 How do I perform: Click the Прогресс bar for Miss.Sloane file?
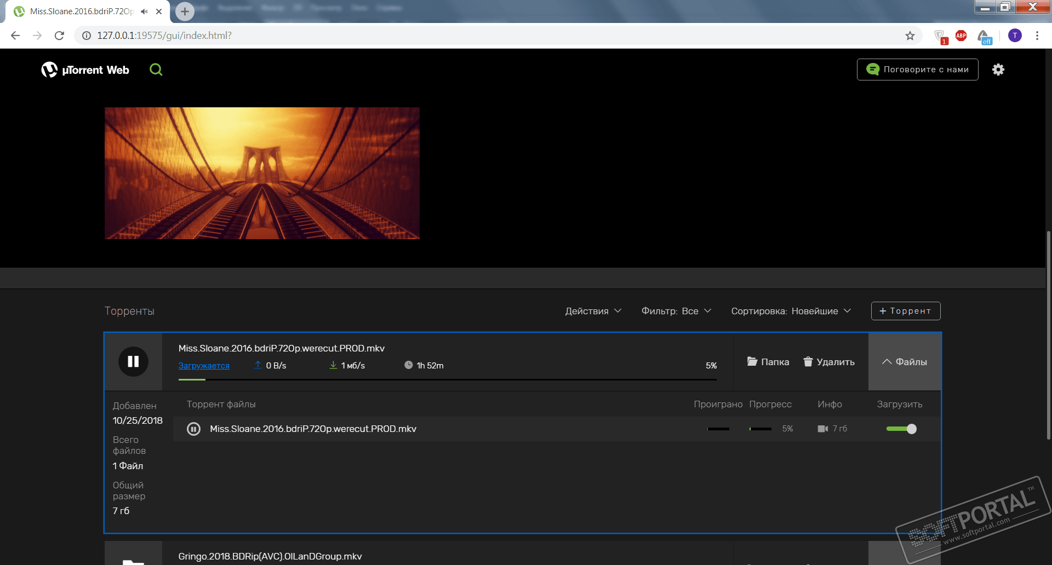761,429
